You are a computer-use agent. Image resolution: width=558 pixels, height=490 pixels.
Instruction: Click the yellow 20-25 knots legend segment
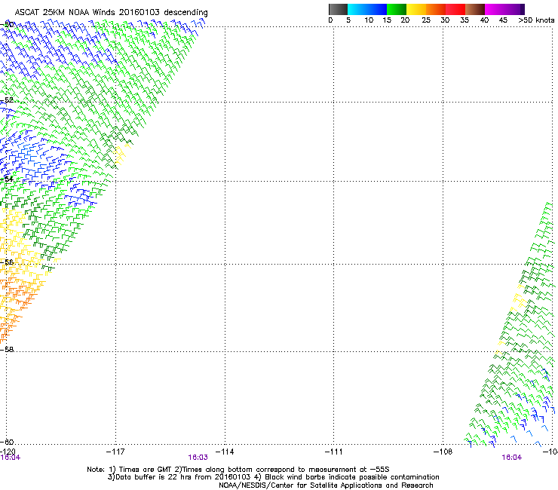coord(416,9)
